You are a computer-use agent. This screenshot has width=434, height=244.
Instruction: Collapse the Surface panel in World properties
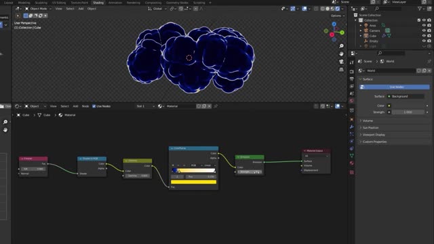[368, 79]
